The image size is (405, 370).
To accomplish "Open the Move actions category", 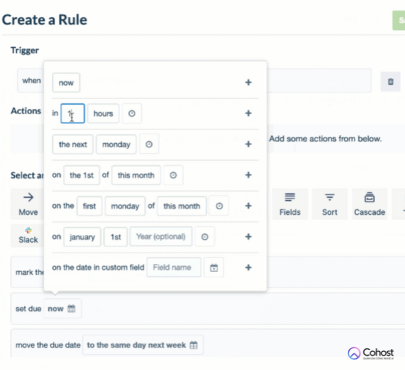I will [28, 204].
